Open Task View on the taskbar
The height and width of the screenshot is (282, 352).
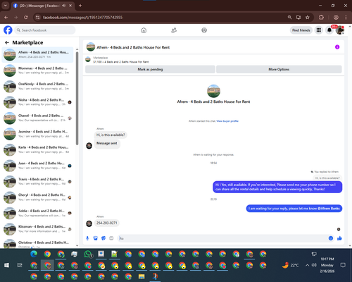point(20,265)
